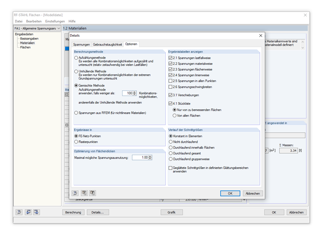Click Abbrechen in main window footer

tap(296, 212)
